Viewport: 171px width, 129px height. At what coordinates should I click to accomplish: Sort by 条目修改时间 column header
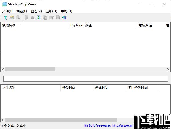pos(142,88)
